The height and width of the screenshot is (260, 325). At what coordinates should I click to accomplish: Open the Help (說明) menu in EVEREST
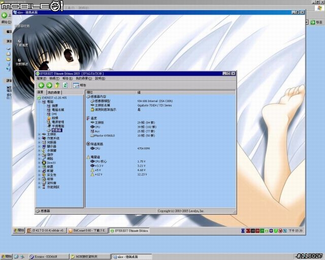(x=100, y=78)
